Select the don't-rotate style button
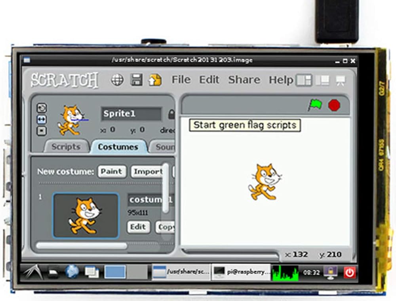The image size is (396, 301). (42, 131)
